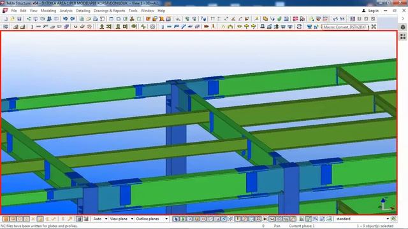The width and height of the screenshot is (408, 229).
Task: Expand the side pane with the chevron arrow
Action: 403,18
